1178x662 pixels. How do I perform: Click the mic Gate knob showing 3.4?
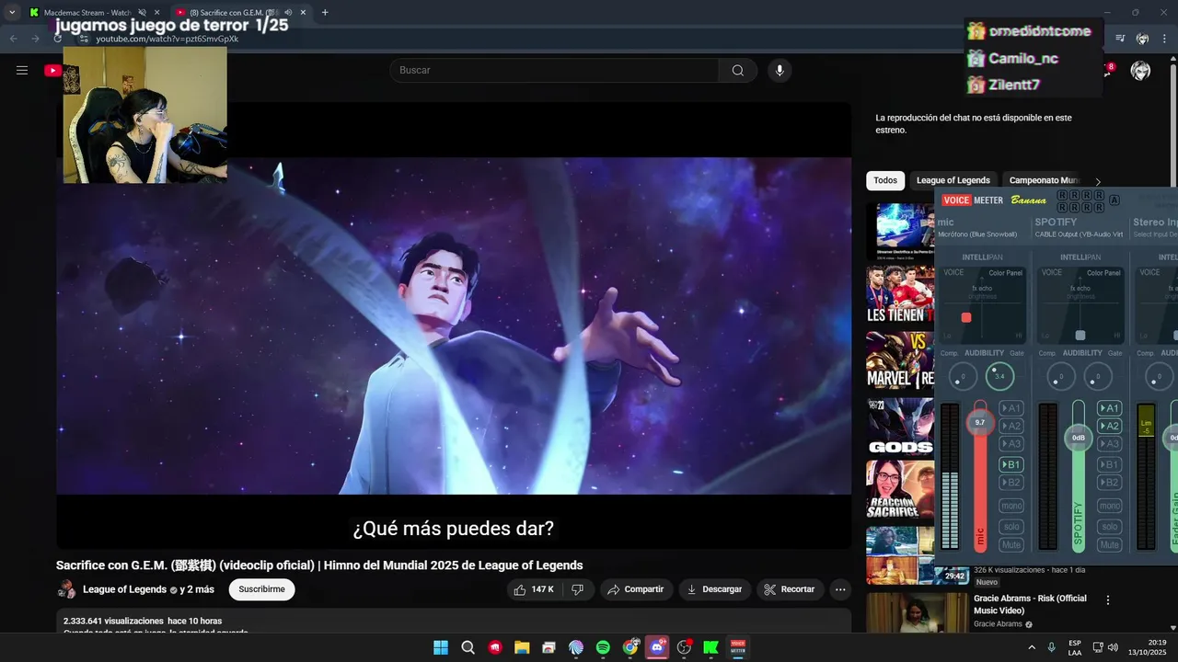pyautogui.click(x=999, y=375)
